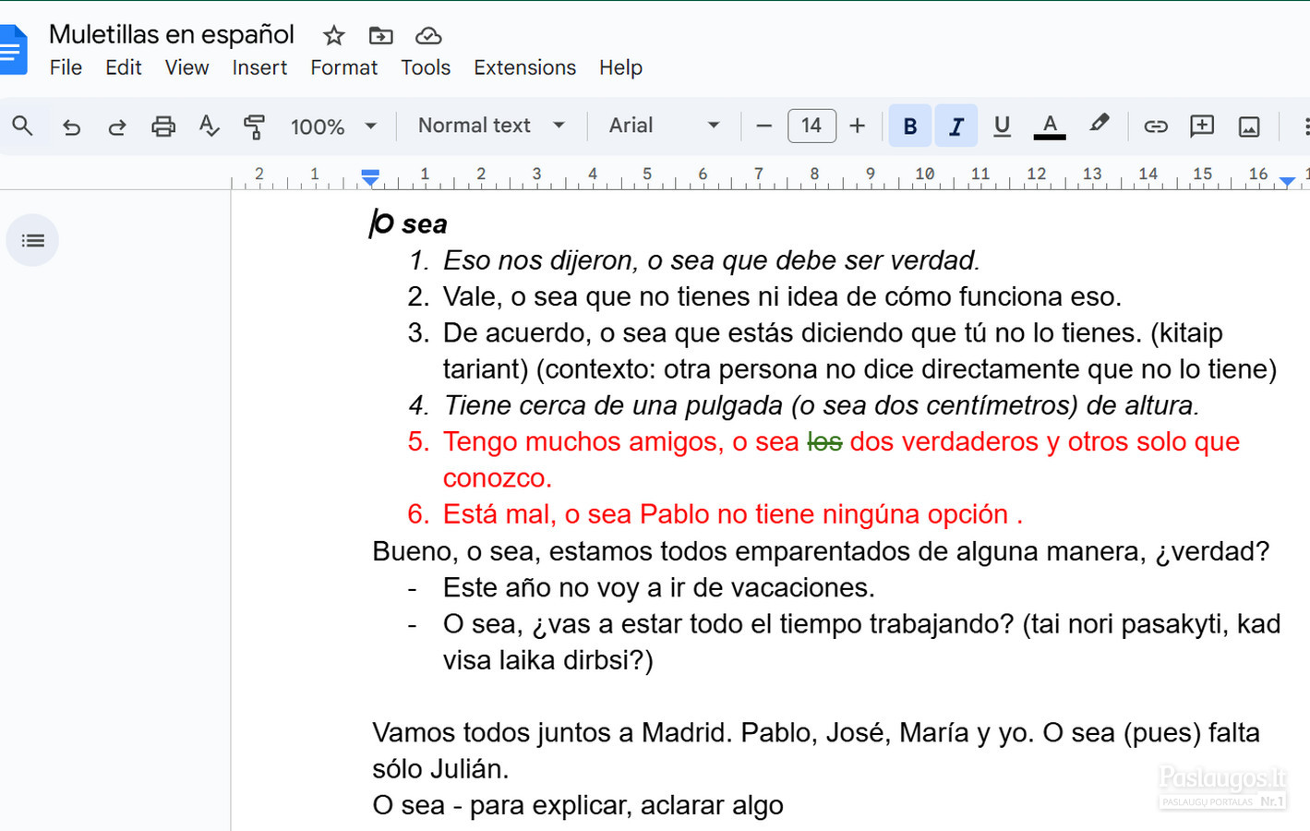Click the document title Muletillas en español
This screenshot has width=1310, height=831.
pyautogui.click(x=172, y=34)
